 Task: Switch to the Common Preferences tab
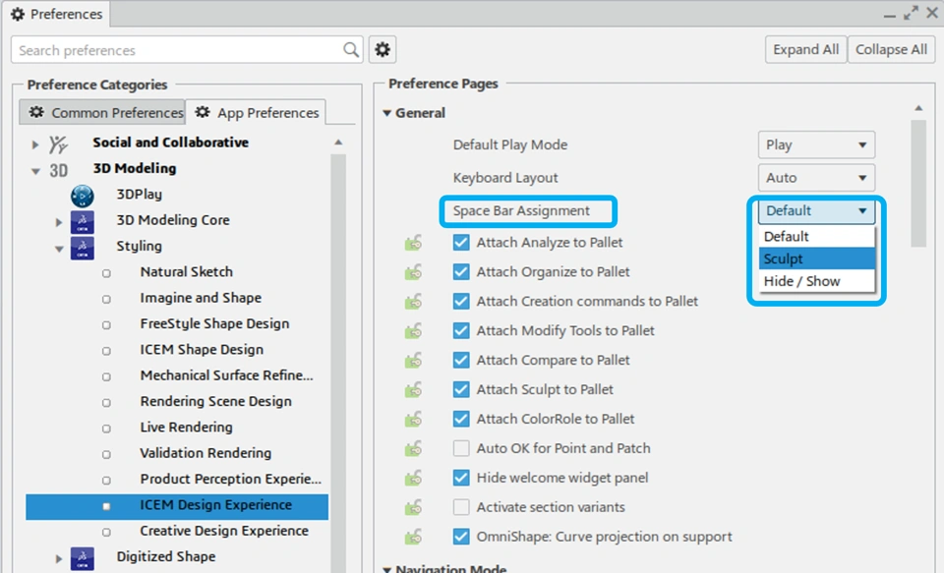point(104,113)
